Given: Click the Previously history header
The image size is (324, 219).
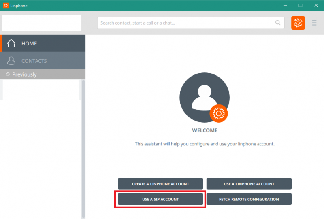Looking at the screenshot, I should [x=43, y=74].
